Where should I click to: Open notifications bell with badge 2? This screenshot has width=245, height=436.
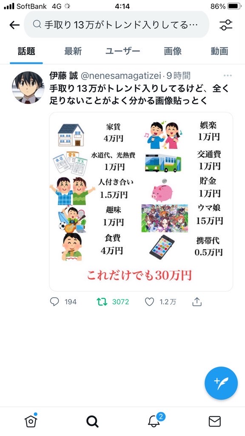point(154,420)
